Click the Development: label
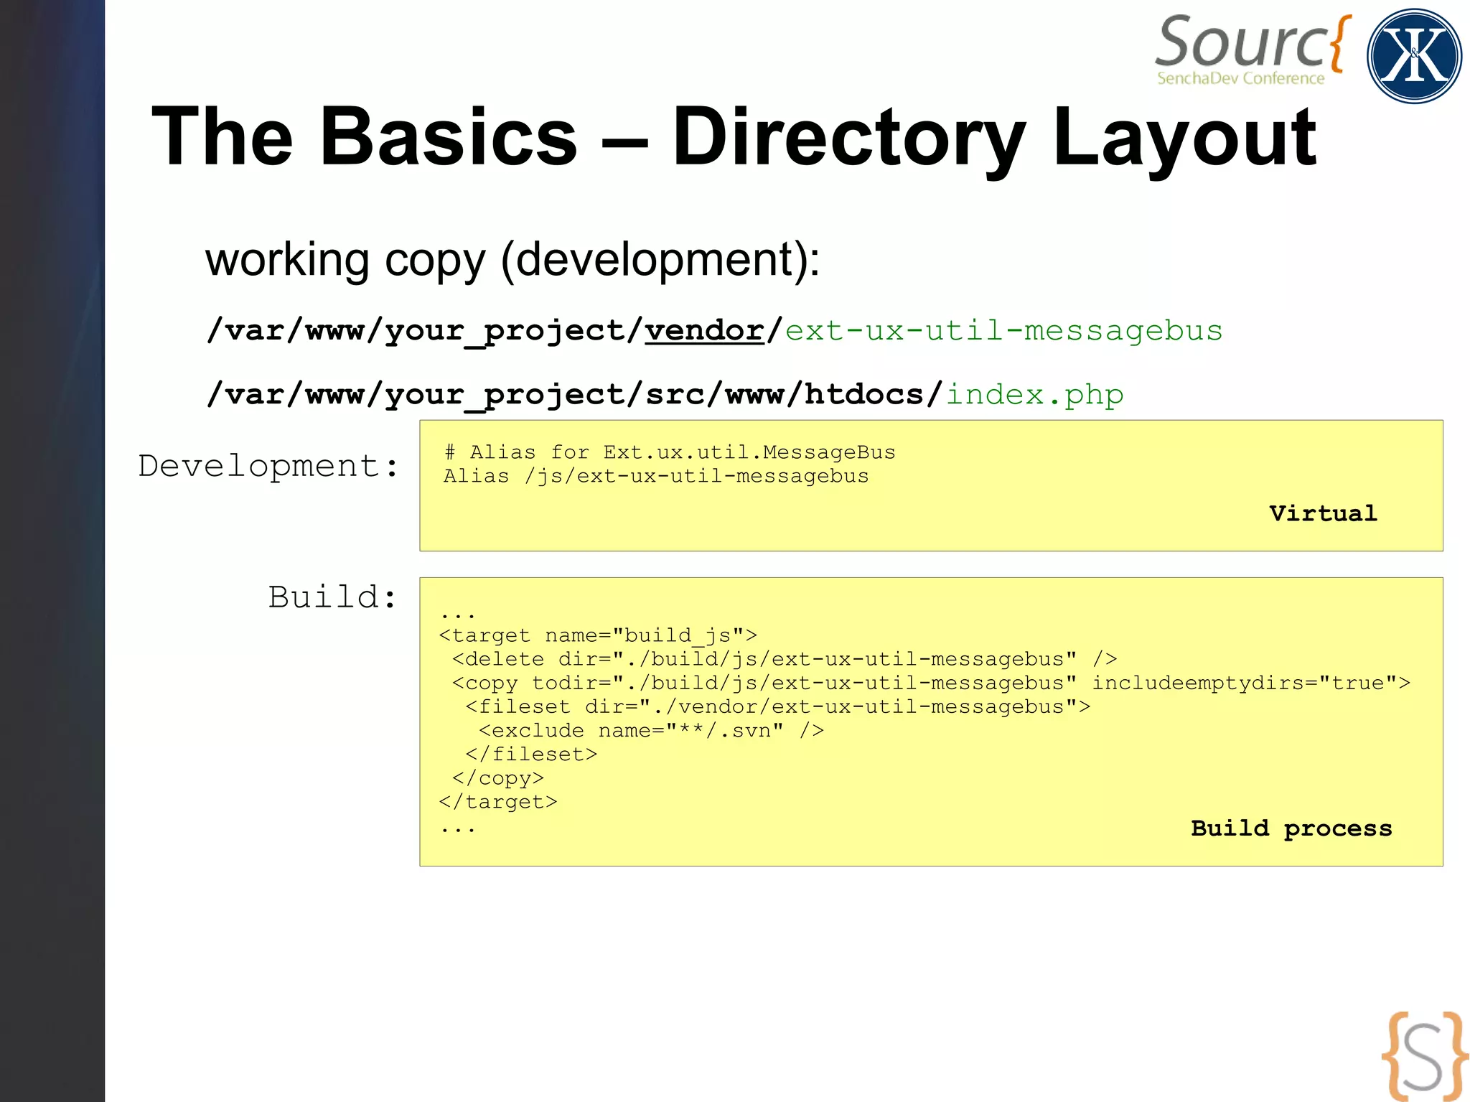Screen dimensions: 1470x1102 tap(268, 466)
